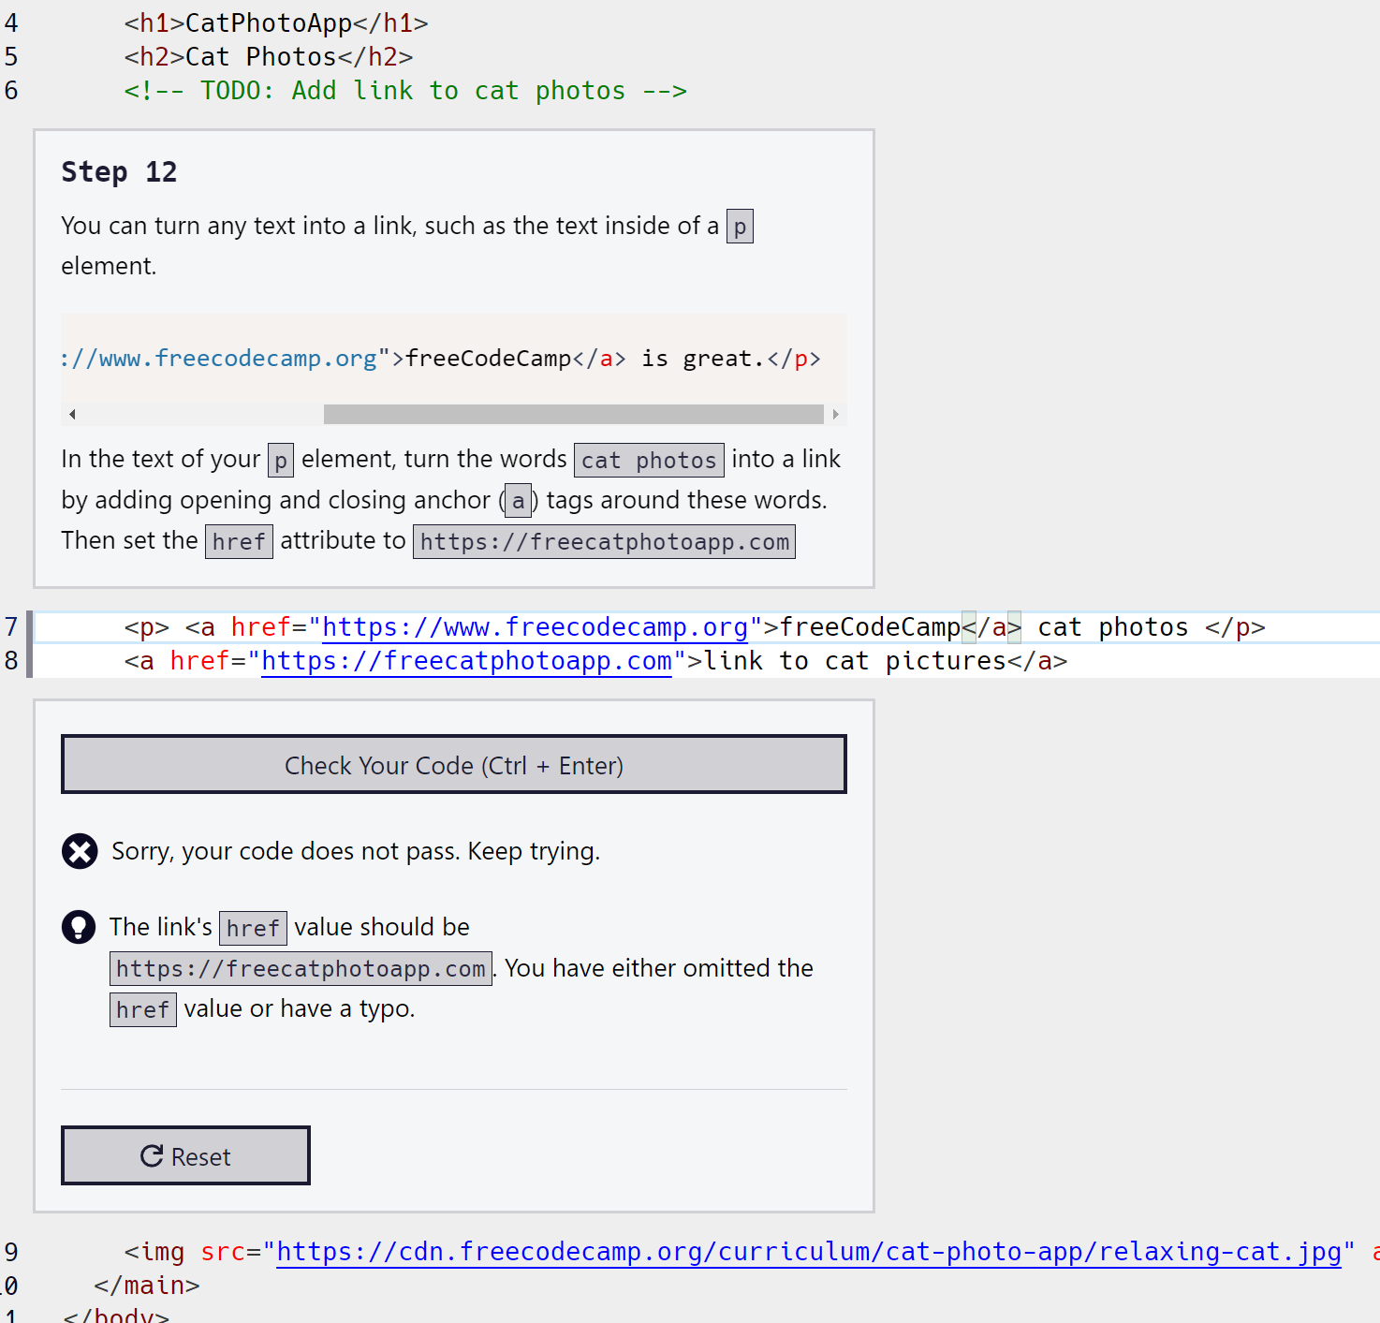The image size is (1380, 1323).
Task: Click the TODO comment on line 6
Action: tap(405, 90)
